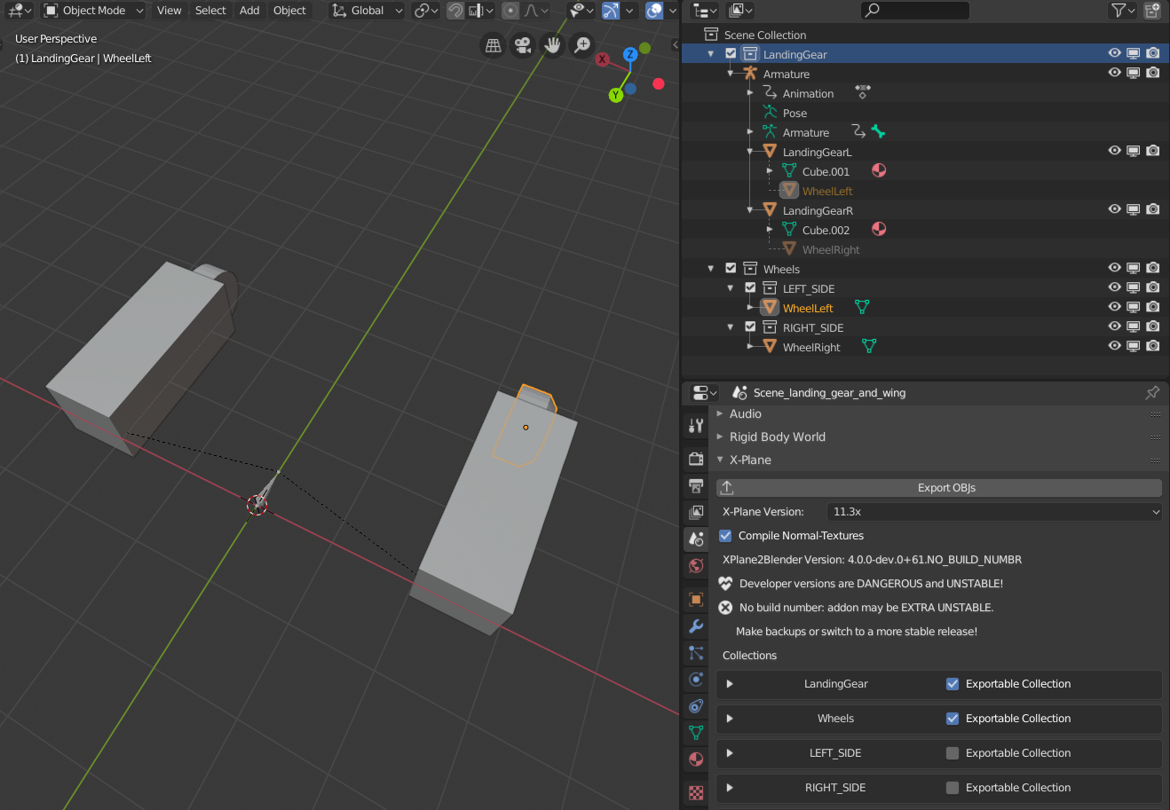
Task: Open the Tool properties tab
Action: click(696, 426)
